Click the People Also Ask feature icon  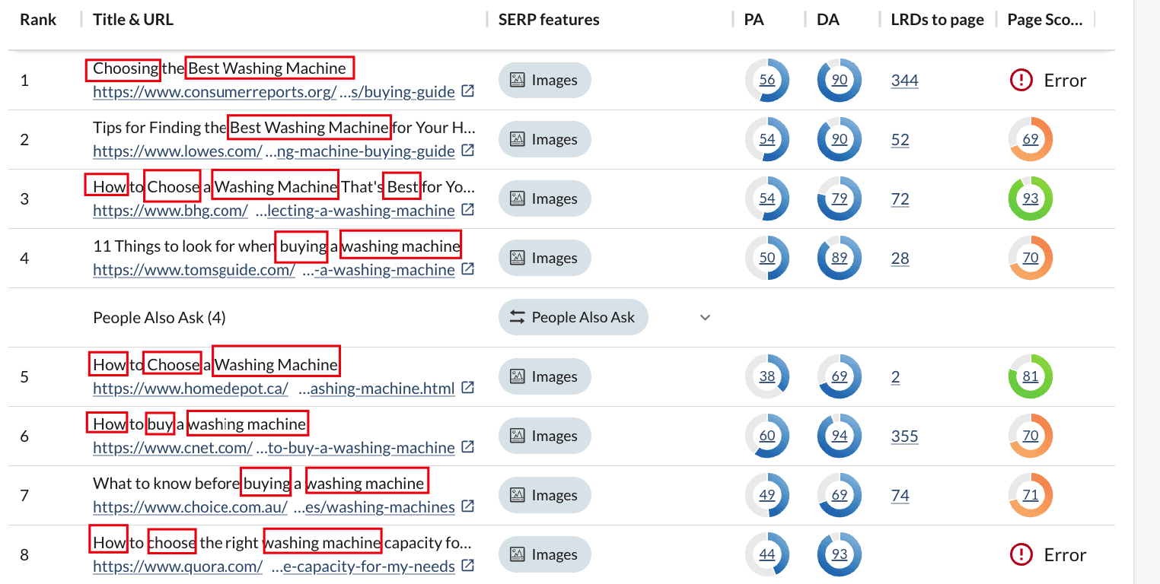[517, 317]
